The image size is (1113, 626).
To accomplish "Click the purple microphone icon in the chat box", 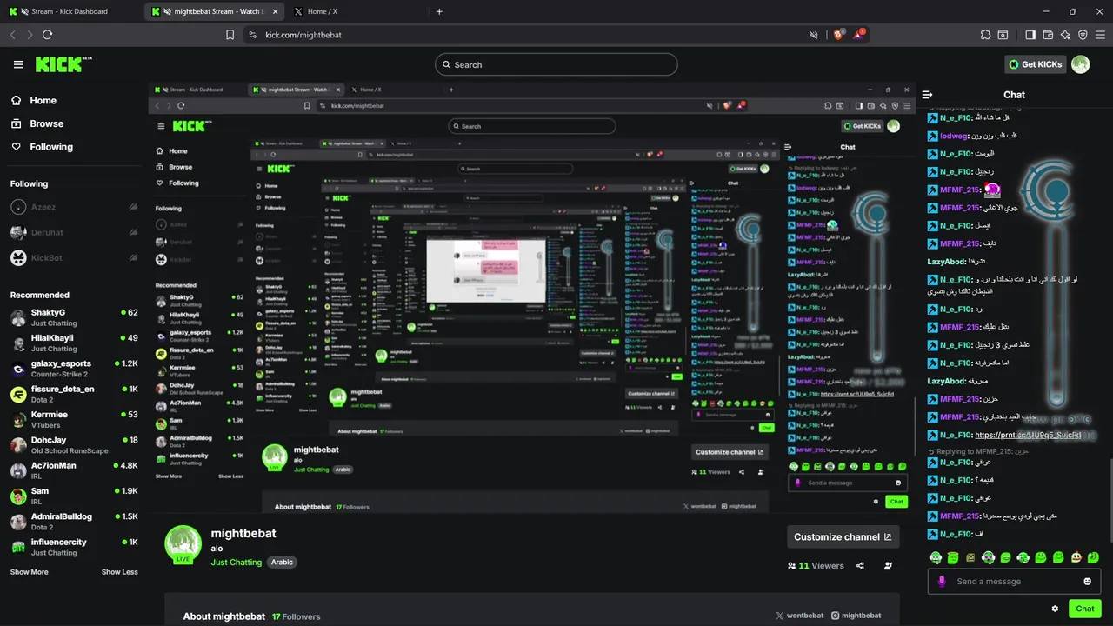I will [942, 582].
